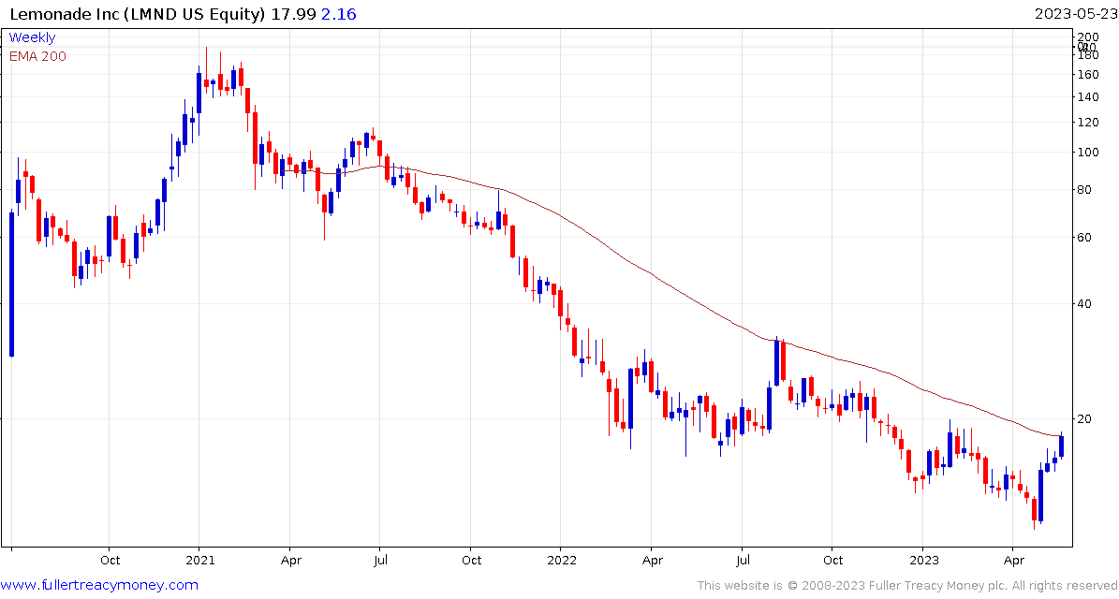Click the 120 price axis label
1119x599 pixels.
click(x=1087, y=123)
